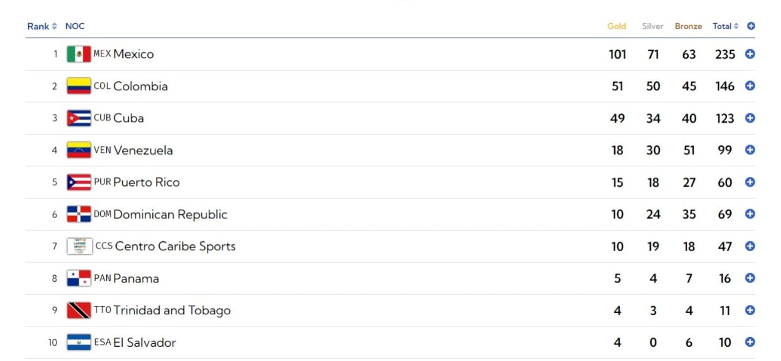Screen dimensions: 781x361
Task: Open the Cuba country name link
Action: tap(128, 118)
